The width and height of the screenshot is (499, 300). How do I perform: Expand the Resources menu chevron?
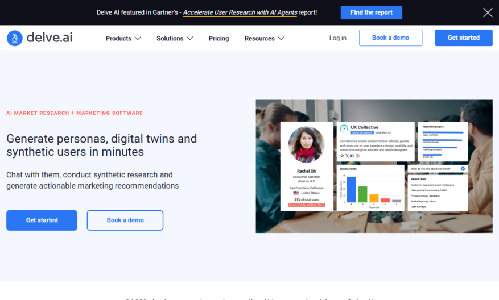(x=281, y=38)
